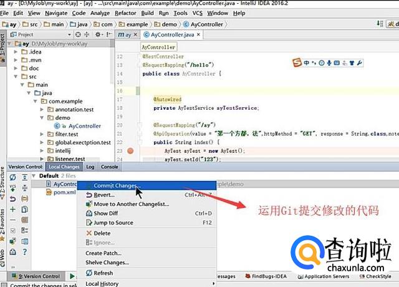Click the Collapse All icon in Project panel header

coord(87,34)
